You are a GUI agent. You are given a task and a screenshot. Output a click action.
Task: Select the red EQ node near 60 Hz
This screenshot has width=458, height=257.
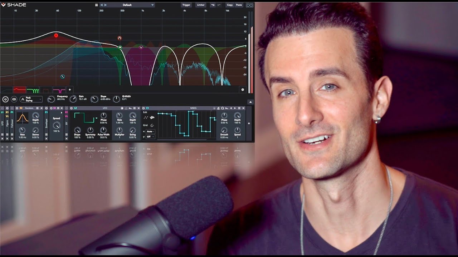pos(56,35)
